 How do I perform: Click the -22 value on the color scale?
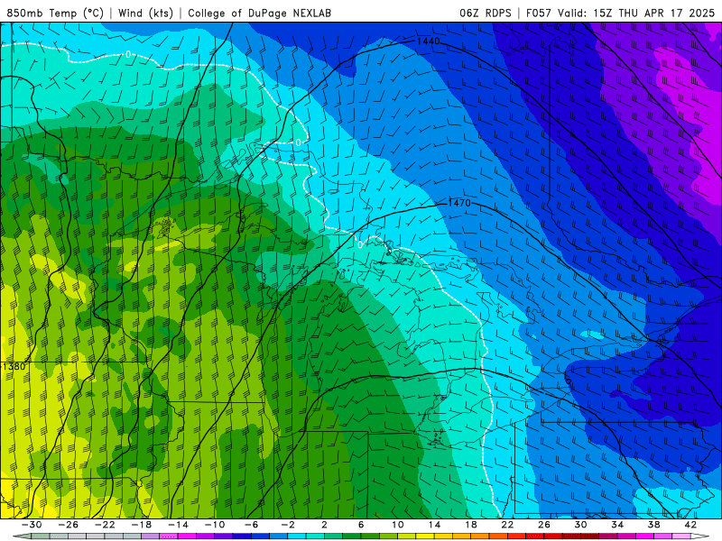point(105,525)
